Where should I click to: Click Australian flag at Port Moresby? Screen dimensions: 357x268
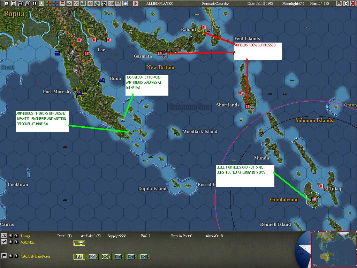[79, 93]
